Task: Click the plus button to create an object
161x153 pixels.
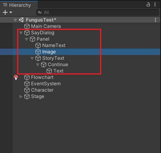Action: 5,12
